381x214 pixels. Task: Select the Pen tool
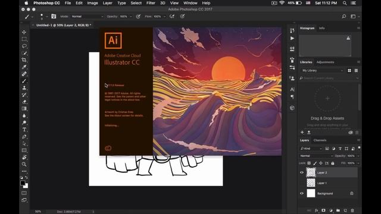click(x=24, y=137)
